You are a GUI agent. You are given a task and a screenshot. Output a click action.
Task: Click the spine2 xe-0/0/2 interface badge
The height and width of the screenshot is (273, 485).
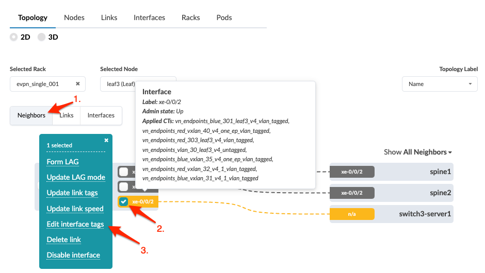[352, 193]
